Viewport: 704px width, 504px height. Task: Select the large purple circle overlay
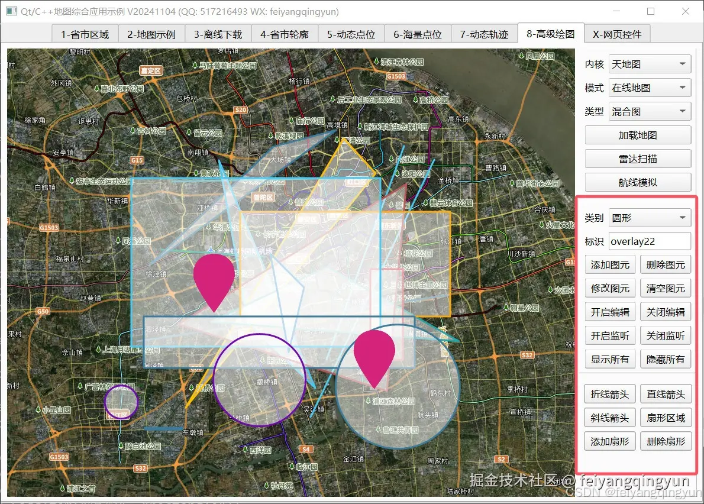pyautogui.click(x=260, y=380)
